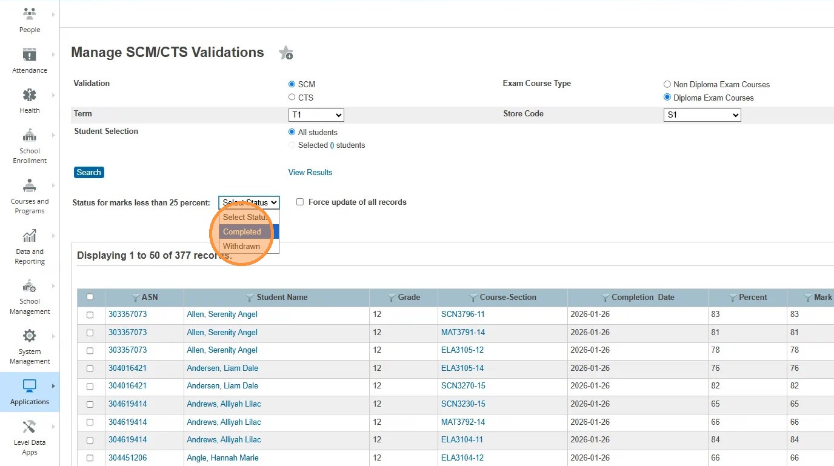Open the View Results link
The image size is (834, 466).
point(310,172)
